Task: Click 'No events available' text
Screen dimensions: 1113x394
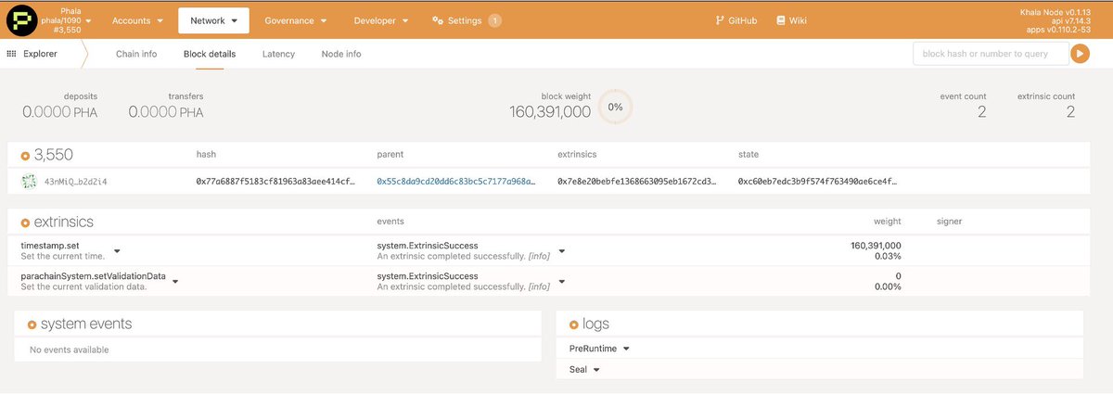Action: (70, 350)
